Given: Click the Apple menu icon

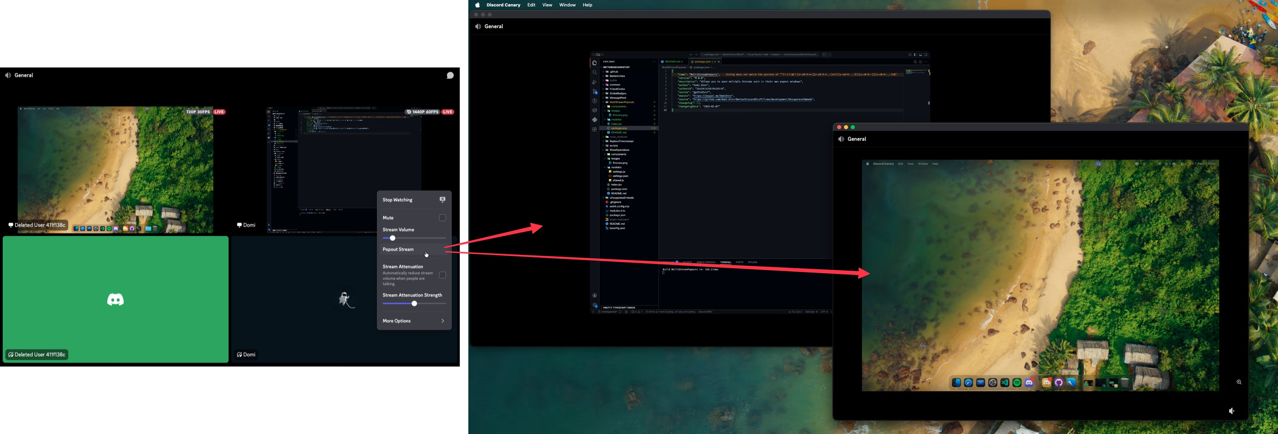Looking at the screenshot, I should (477, 5).
